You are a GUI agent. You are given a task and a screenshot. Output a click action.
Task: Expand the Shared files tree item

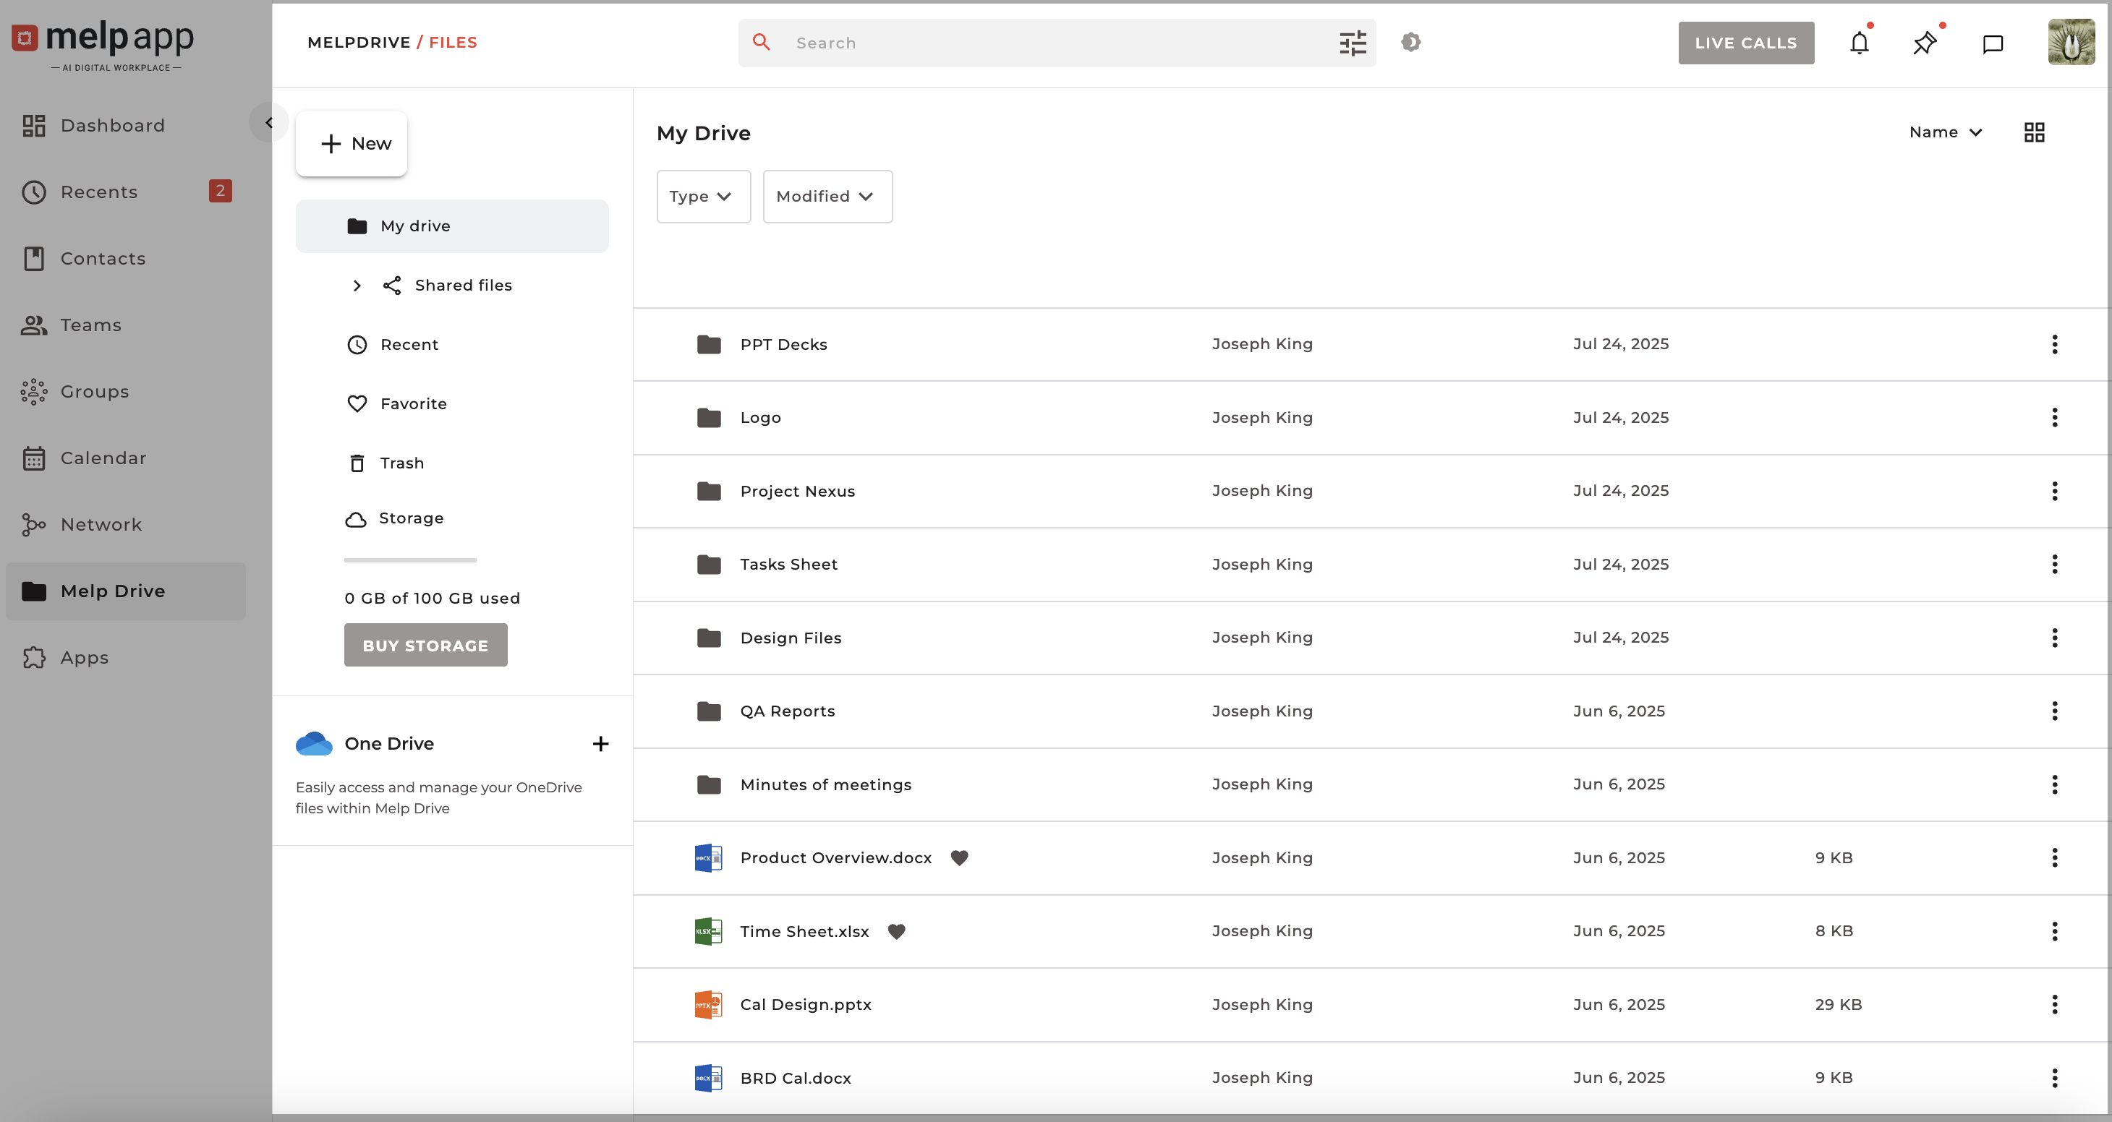(357, 286)
